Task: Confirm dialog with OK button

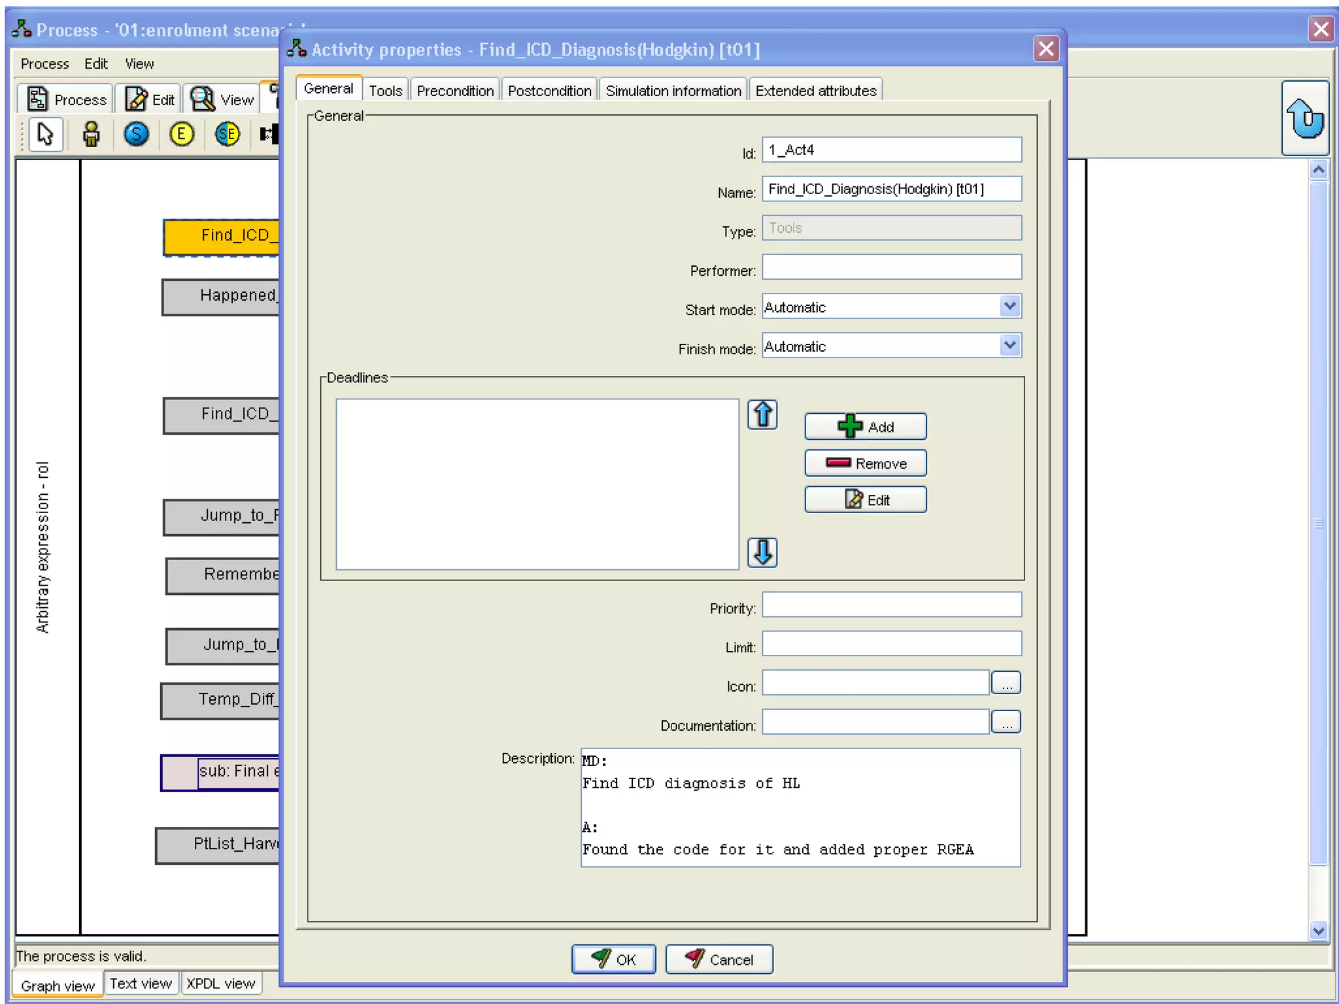Action: 613,960
